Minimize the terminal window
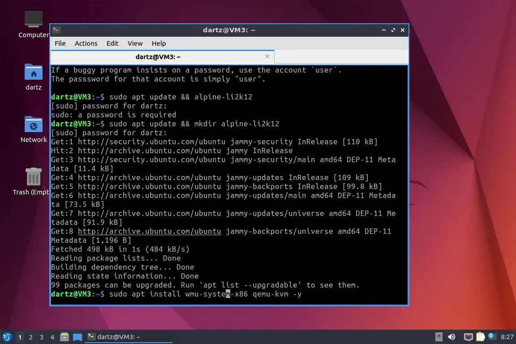The image size is (516, 344). coord(384,30)
